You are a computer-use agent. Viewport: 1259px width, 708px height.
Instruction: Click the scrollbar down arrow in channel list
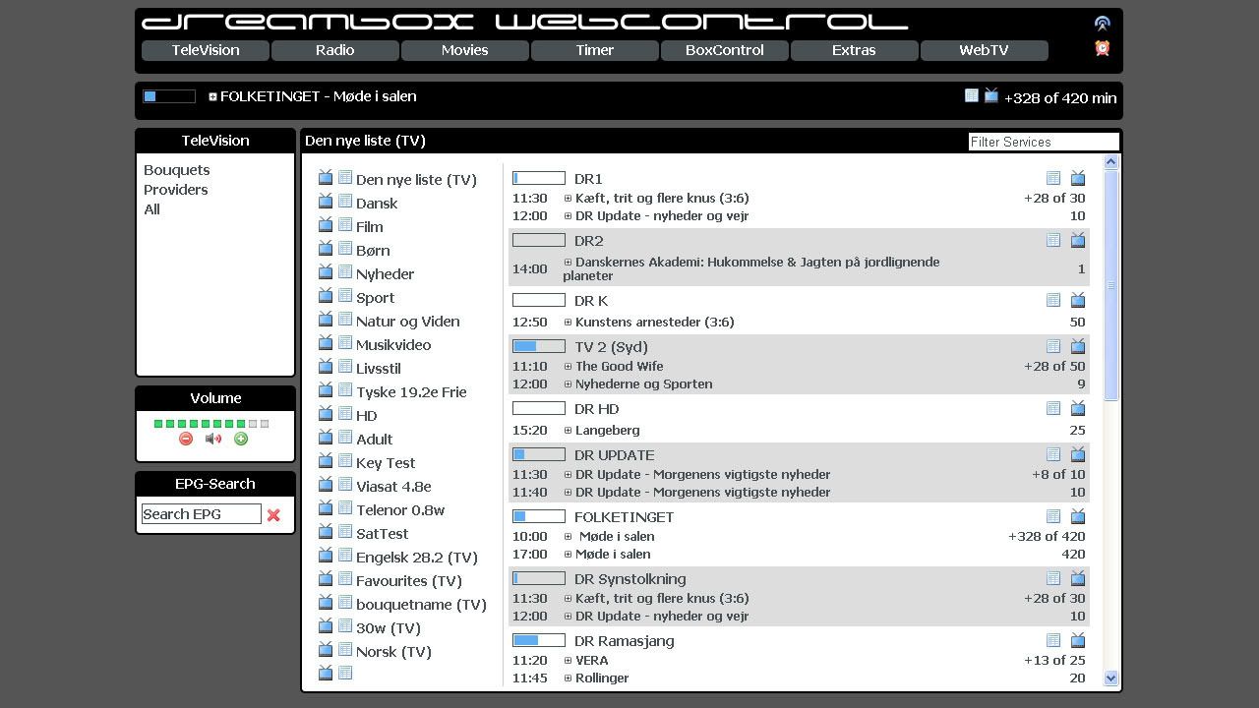(x=1111, y=678)
